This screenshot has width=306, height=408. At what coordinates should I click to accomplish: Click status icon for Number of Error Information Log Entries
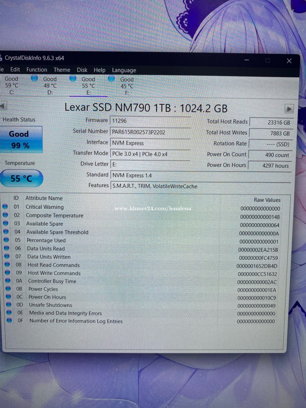(9, 320)
